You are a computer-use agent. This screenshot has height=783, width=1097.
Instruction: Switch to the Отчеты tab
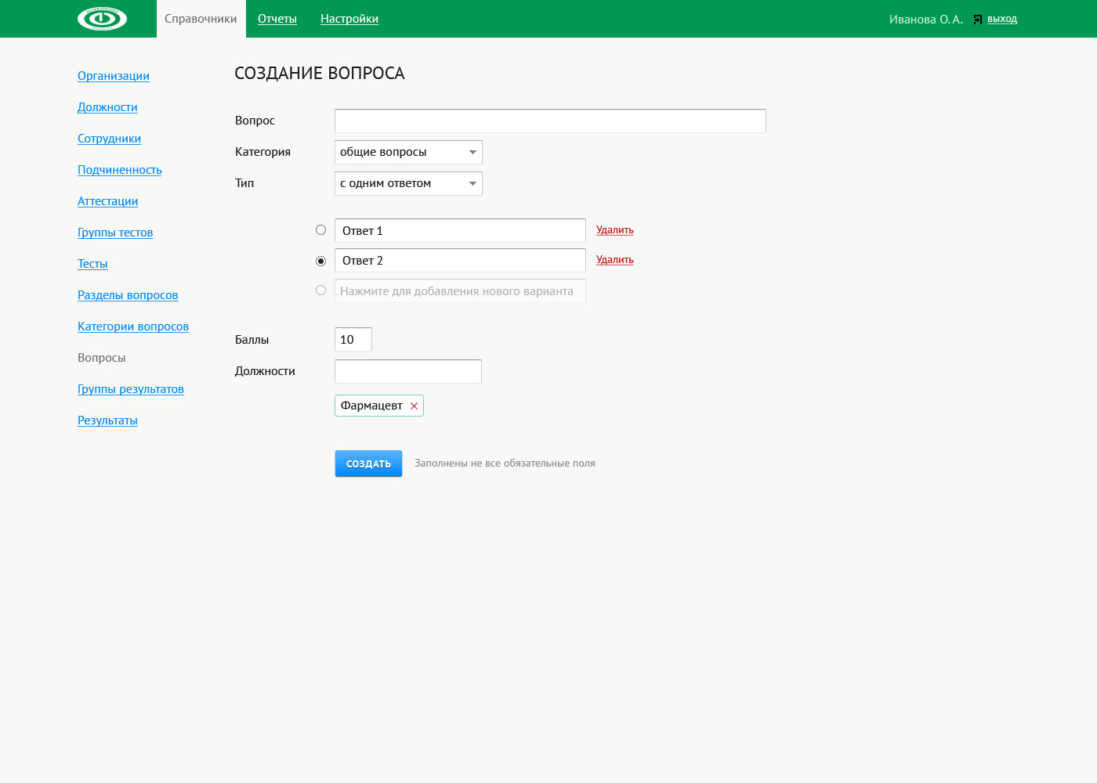tap(277, 19)
